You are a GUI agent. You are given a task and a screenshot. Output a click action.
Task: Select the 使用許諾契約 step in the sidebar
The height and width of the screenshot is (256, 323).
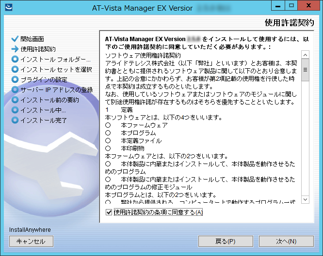click(38, 49)
